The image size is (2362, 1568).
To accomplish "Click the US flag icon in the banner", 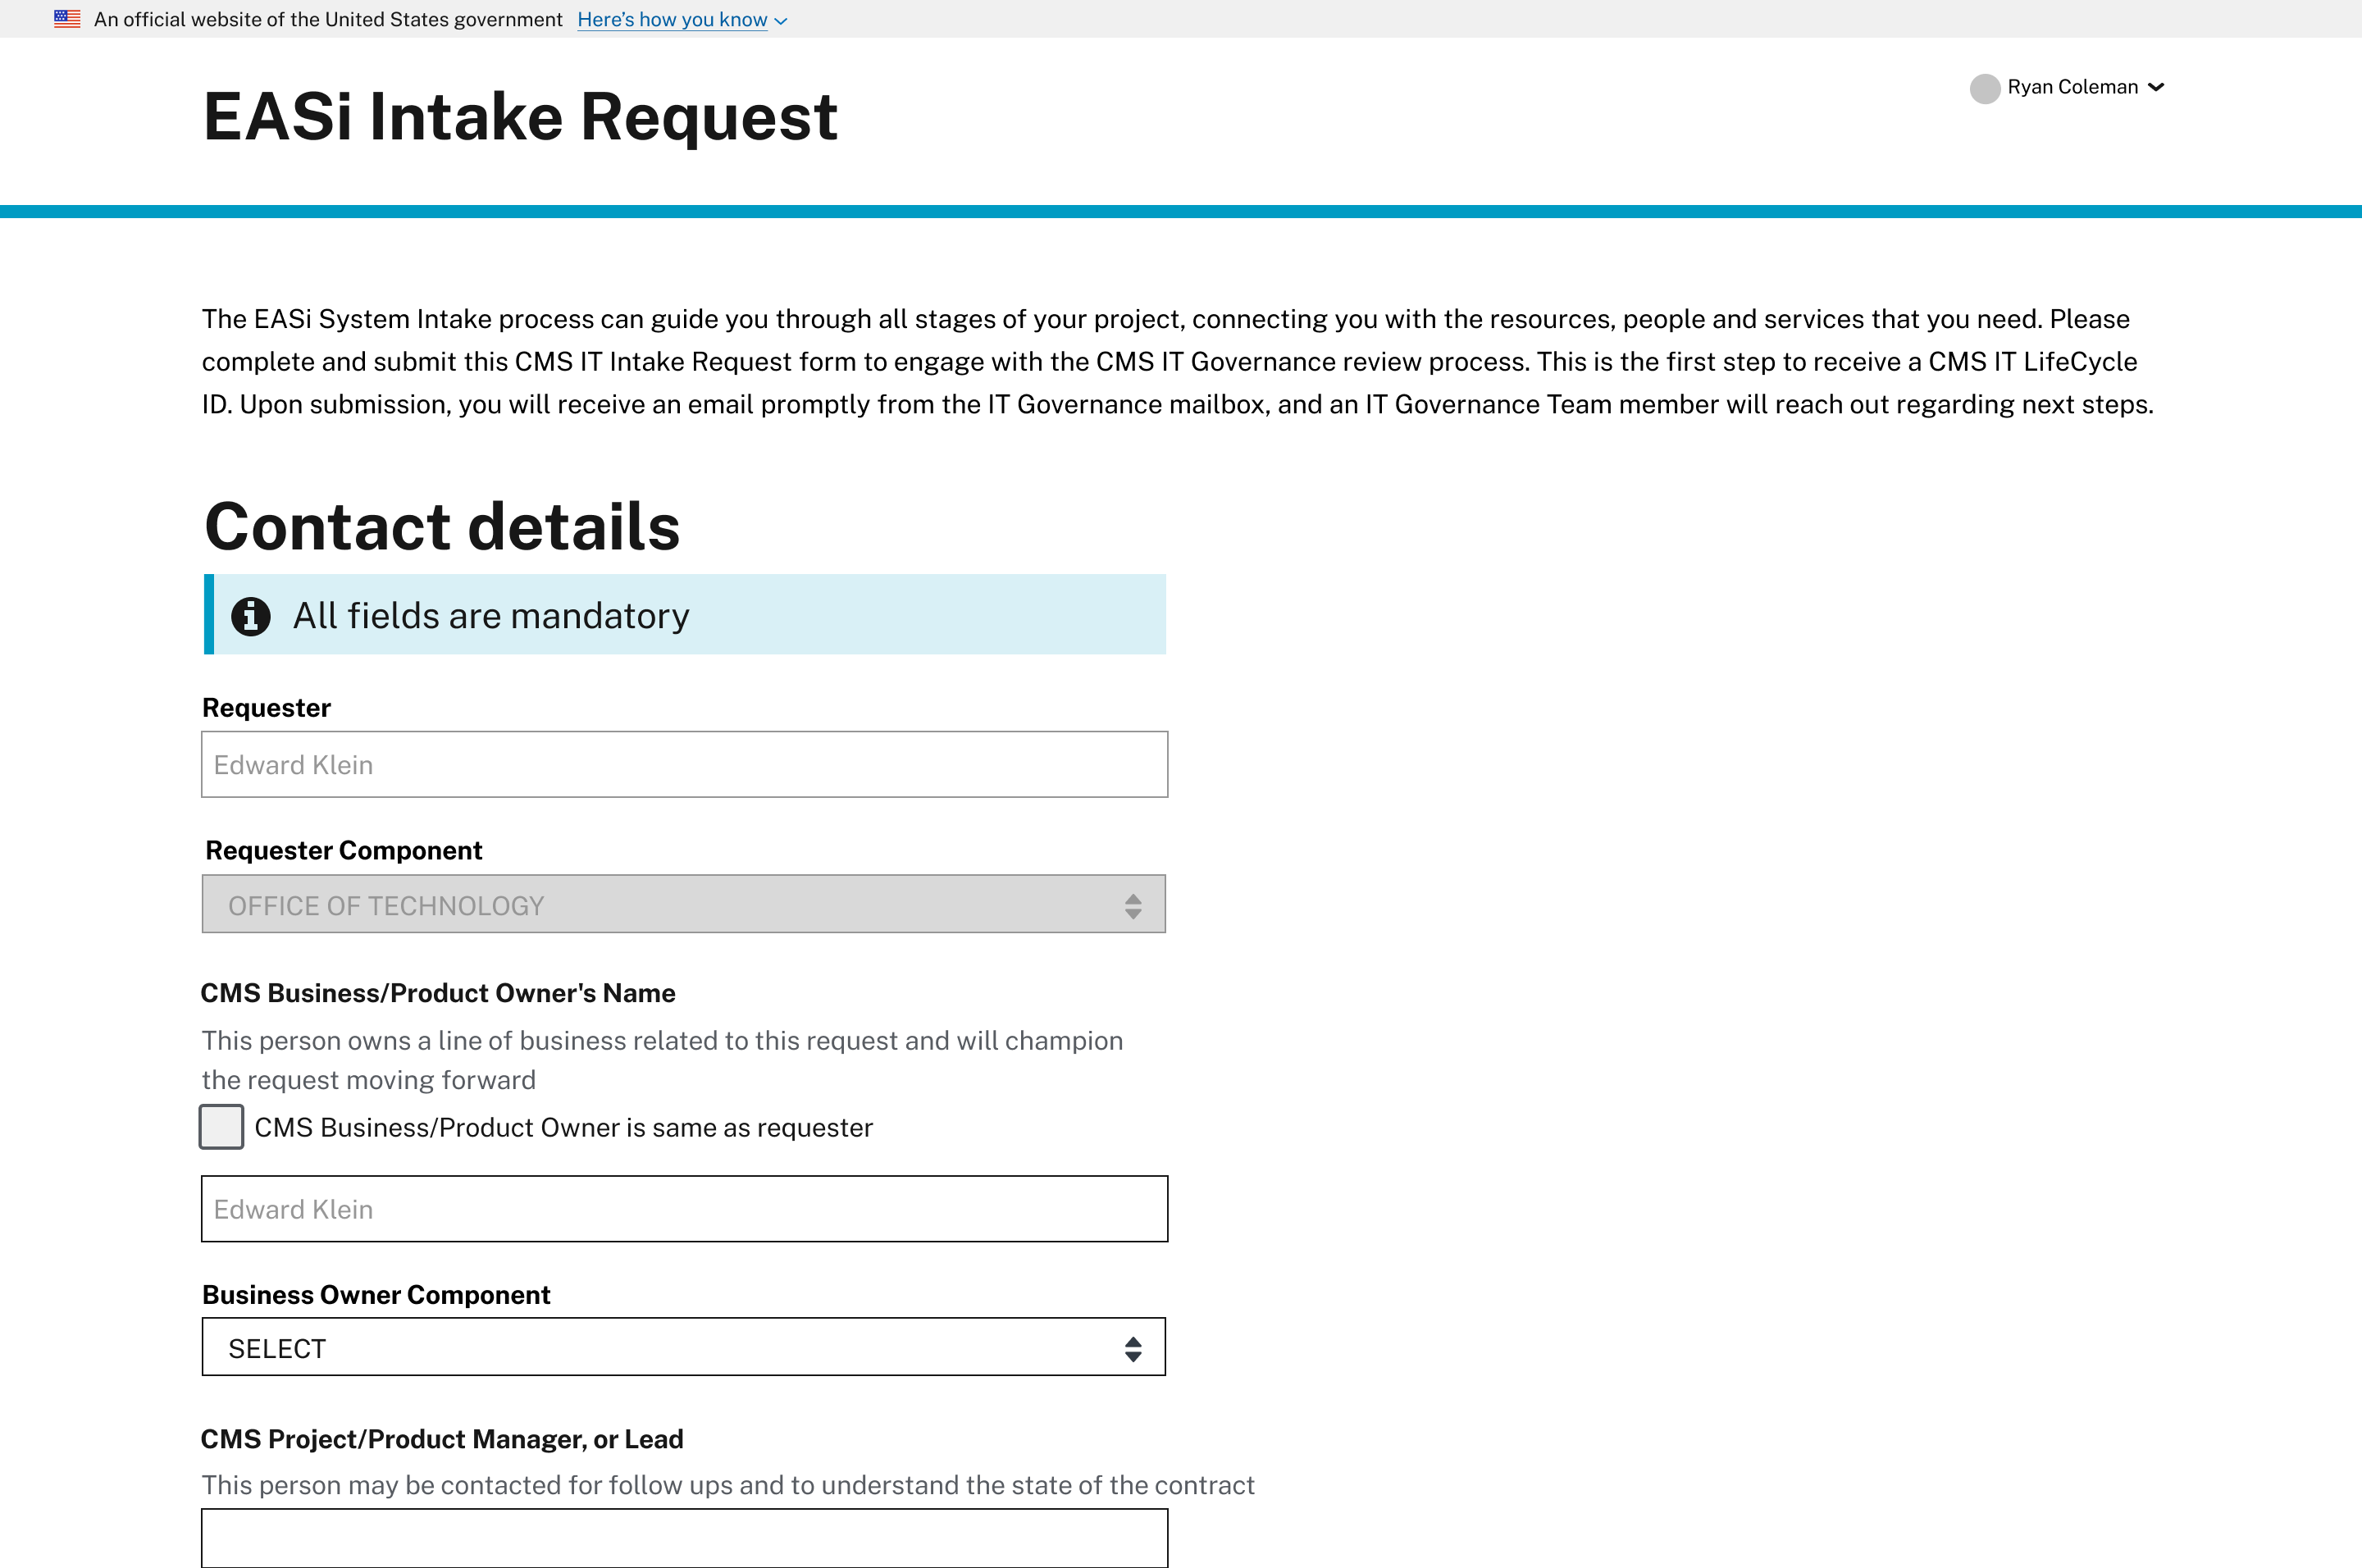I will 66,17.
